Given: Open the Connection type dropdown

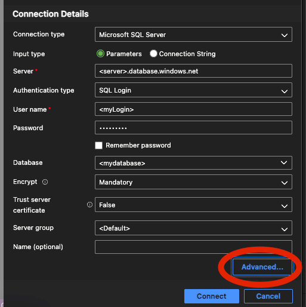Looking at the screenshot, I should point(193,35).
